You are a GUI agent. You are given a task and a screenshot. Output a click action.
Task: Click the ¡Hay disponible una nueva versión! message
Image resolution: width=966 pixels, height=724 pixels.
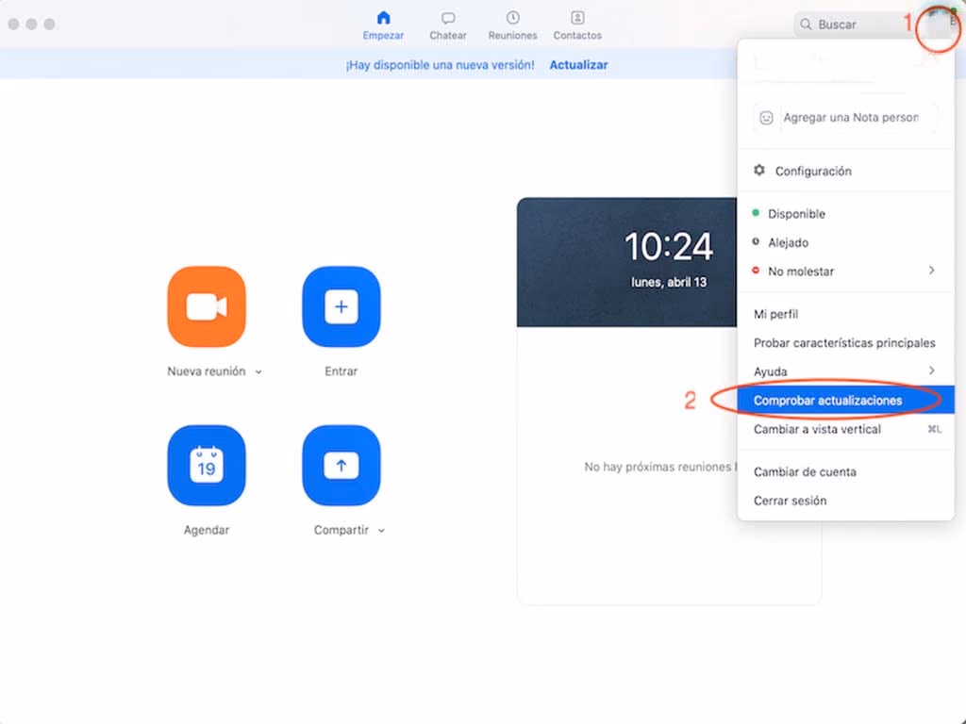tap(440, 65)
